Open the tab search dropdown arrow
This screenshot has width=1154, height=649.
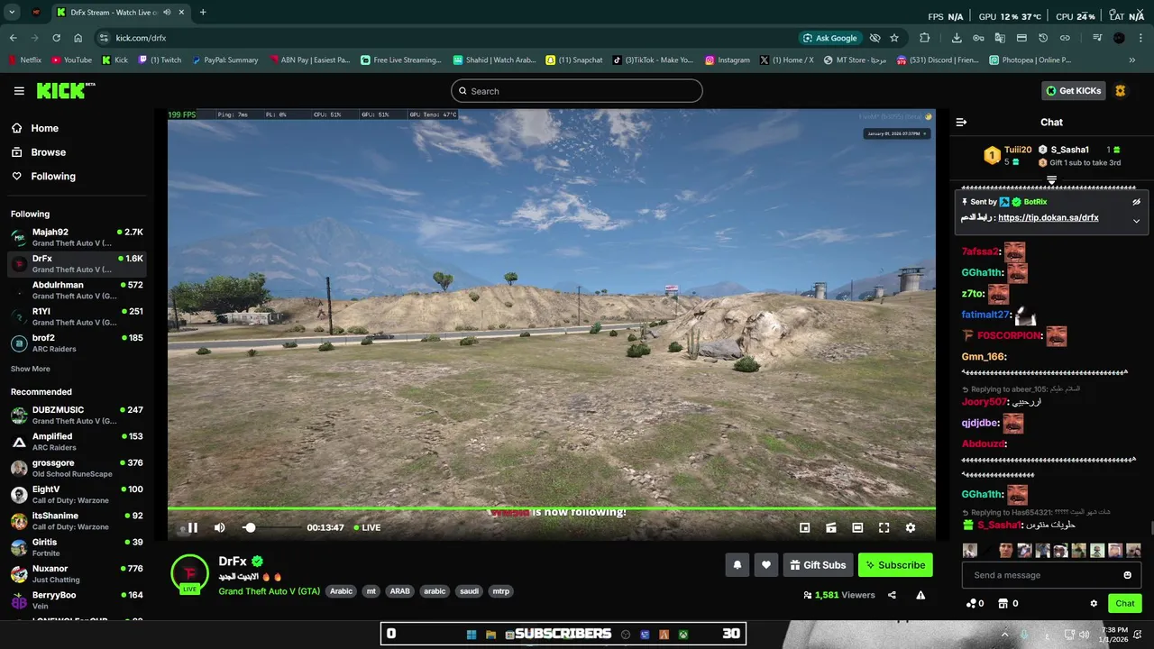pyautogui.click(x=12, y=13)
